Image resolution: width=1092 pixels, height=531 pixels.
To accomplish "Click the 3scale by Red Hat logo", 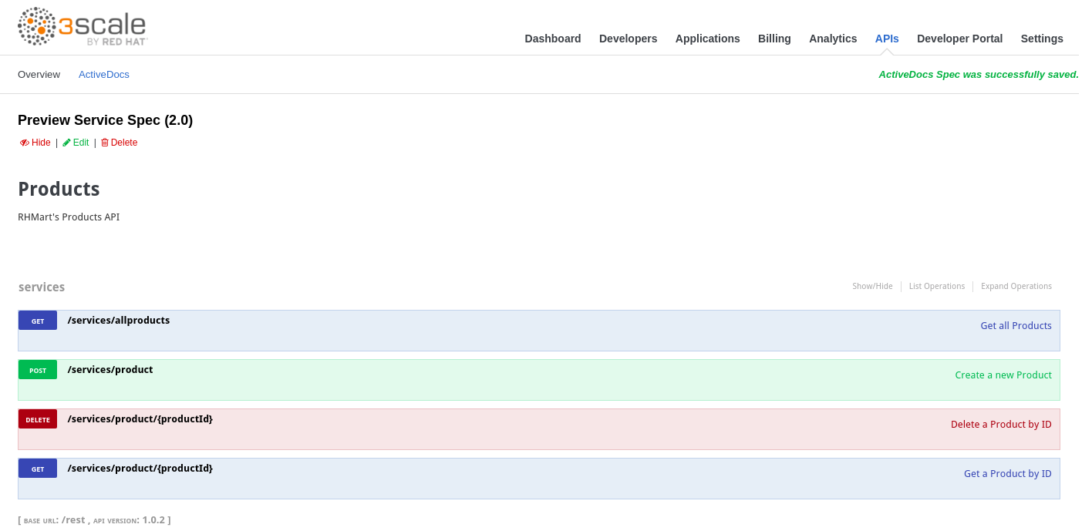I will (83, 27).
